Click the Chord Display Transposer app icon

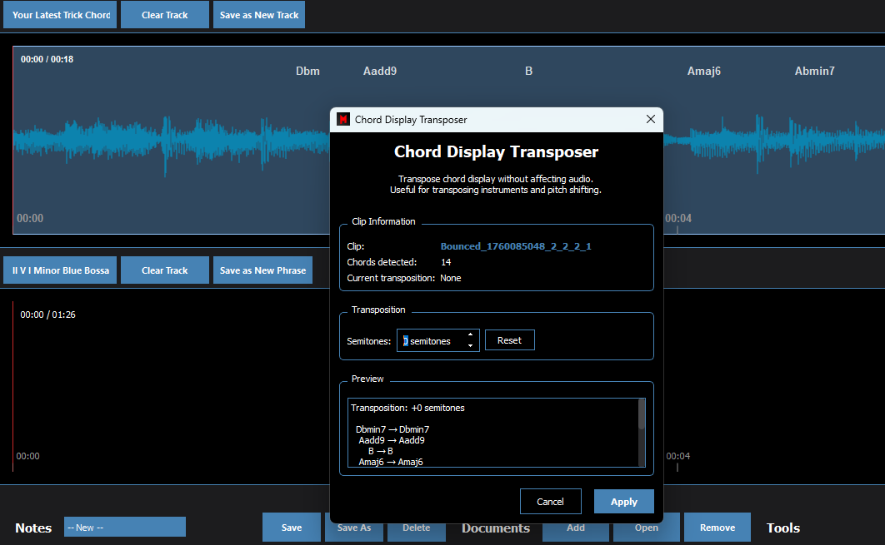pyautogui.click(x=343, y=120)
